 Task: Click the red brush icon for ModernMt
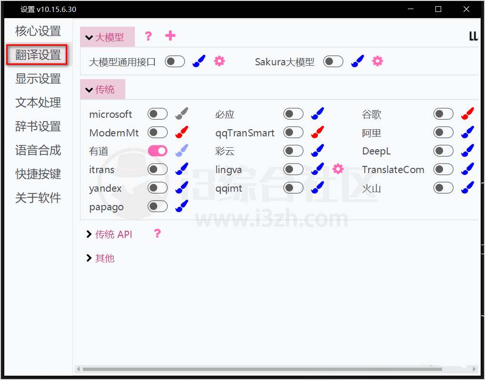click(x=182, y=133)
